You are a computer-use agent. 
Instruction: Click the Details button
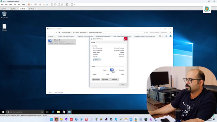pos(97,60)
